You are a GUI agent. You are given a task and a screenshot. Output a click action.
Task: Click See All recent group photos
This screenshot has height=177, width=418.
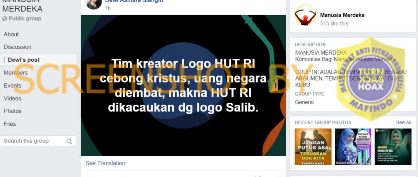point(404,122)
